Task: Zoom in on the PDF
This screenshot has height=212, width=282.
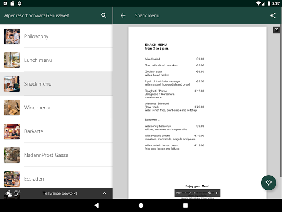Action: coord(216,193)
